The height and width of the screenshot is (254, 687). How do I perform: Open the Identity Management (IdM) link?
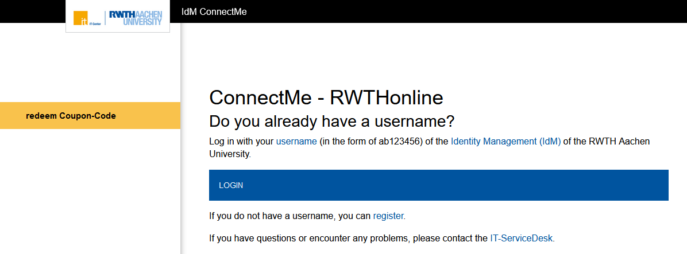(505, 141)
